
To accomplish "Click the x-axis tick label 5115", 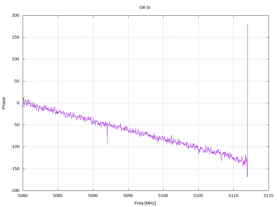I will click(x=269, y=196).
